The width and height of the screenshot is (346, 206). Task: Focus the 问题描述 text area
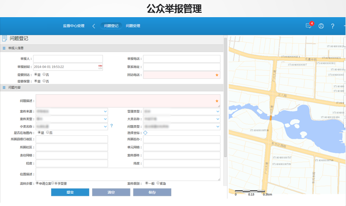click(x=128, y=101)
